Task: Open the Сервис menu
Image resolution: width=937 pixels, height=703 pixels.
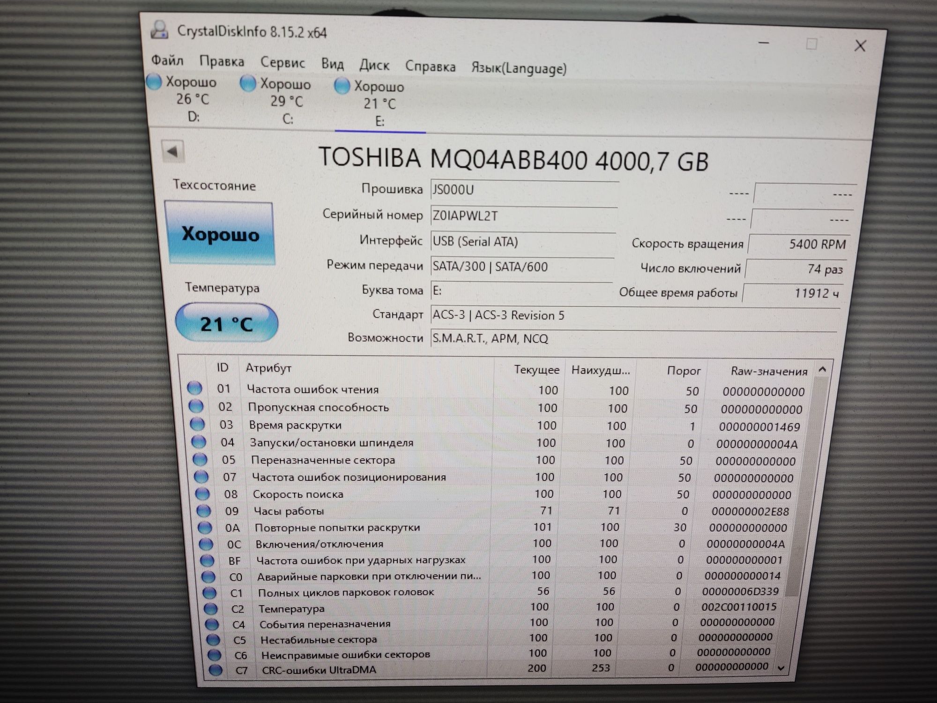Action: pyautogui.click(x=283, y=62)
